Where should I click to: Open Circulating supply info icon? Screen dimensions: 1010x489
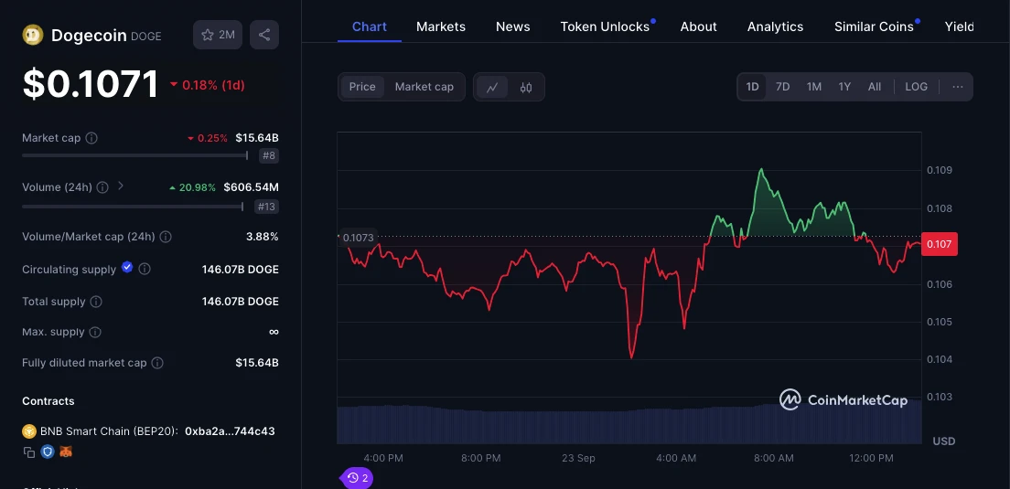click(x=145, y=269)
